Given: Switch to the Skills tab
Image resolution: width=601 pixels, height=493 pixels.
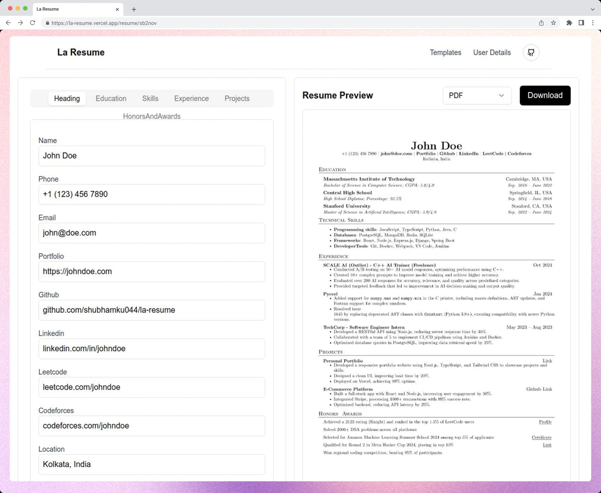Looking at the screenshot, I should pyautogui.click(x=150, y=98).
